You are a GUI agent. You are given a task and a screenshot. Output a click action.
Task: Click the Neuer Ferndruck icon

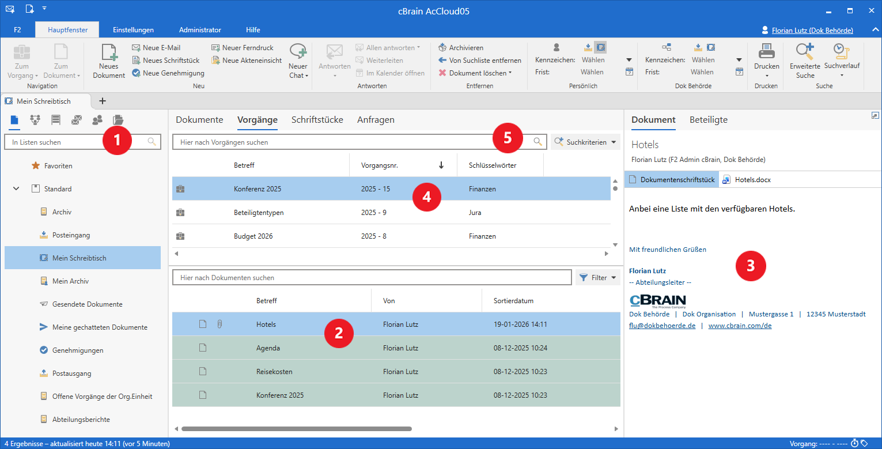click(x=215, y=48)
